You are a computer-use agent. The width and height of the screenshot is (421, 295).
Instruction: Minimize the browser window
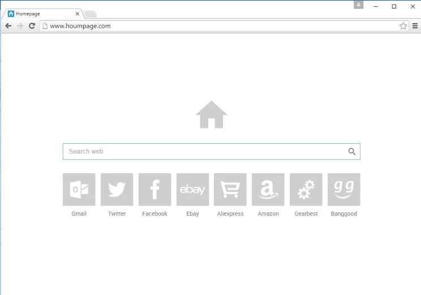click(376, 6)
